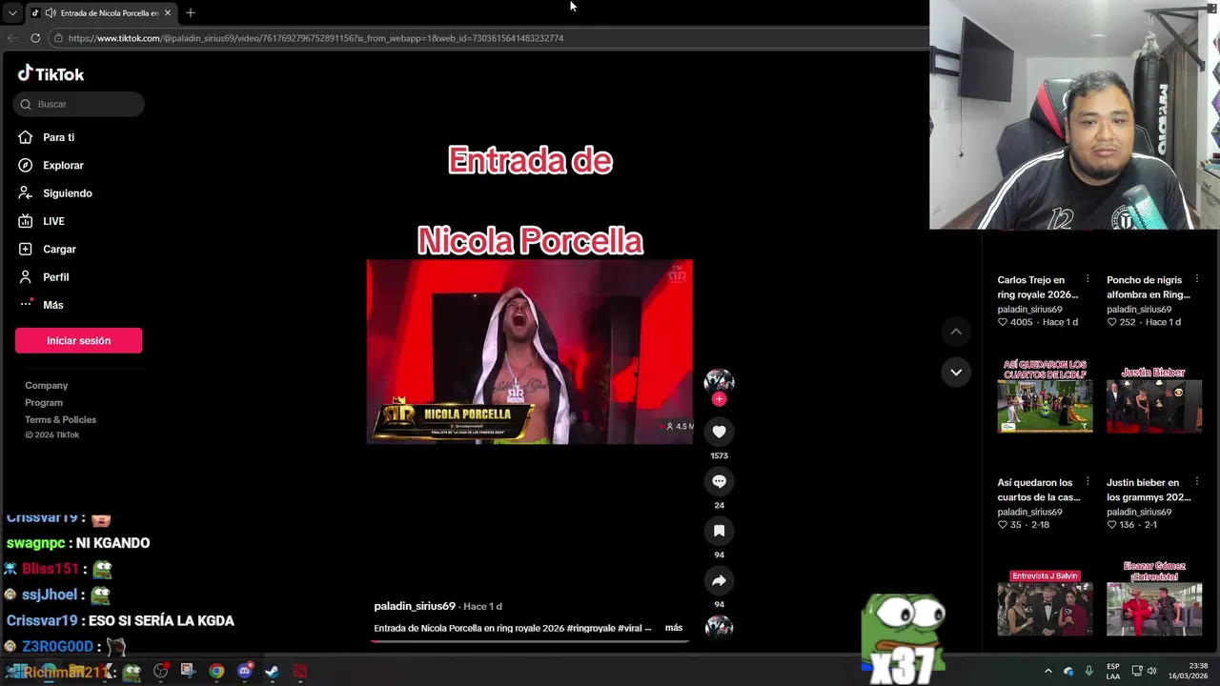Open the Eleazar Gómez thumbnail
The width and height of the screenshot is (1220, 686).
pos(1154,599)
